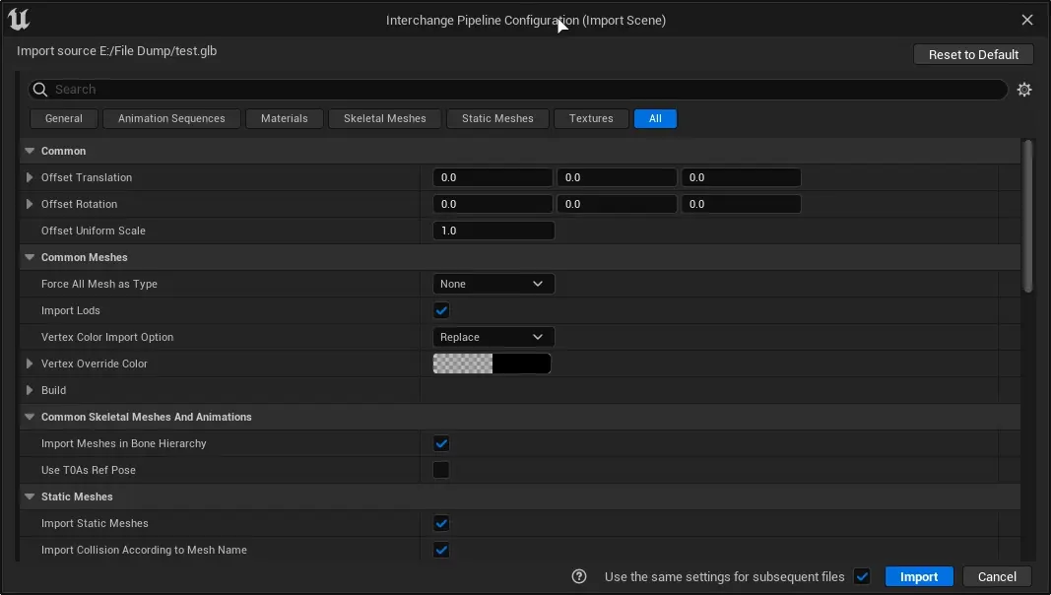
Task: Click the 'Use T0As Ref Pose' label
Action: point(89,470)
